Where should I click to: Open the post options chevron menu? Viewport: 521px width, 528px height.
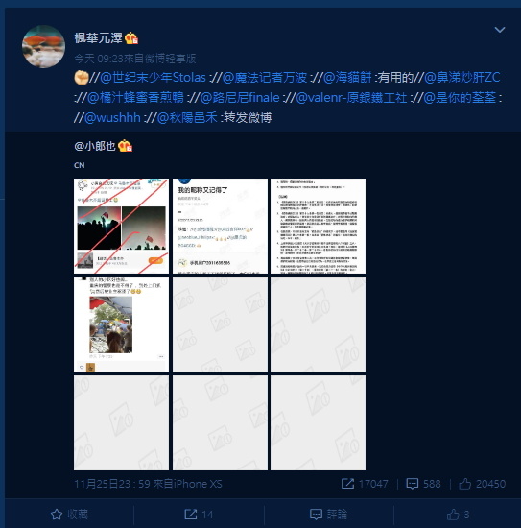click(500, 30)
